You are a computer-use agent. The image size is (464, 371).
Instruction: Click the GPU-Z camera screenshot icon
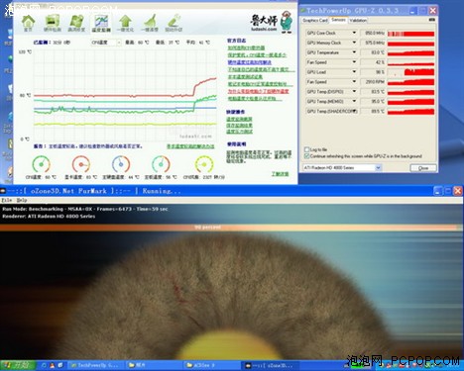coord(431,20)
